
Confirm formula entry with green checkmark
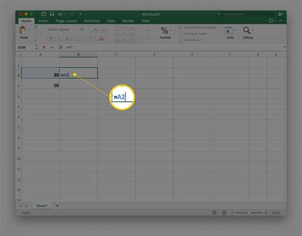tap(52, 47)
